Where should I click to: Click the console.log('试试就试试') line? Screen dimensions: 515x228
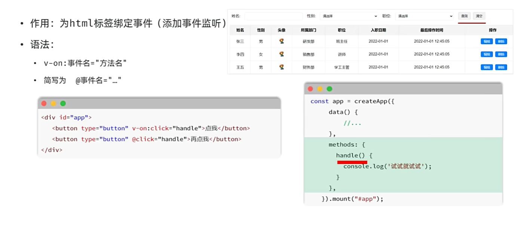point(387,166)
